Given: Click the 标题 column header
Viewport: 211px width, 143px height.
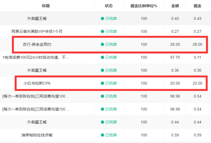Looking at the screenshot, I should coord(46,6).
